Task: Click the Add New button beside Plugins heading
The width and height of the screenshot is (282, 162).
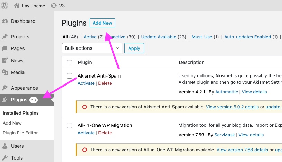Action: [x=102, y=23]
